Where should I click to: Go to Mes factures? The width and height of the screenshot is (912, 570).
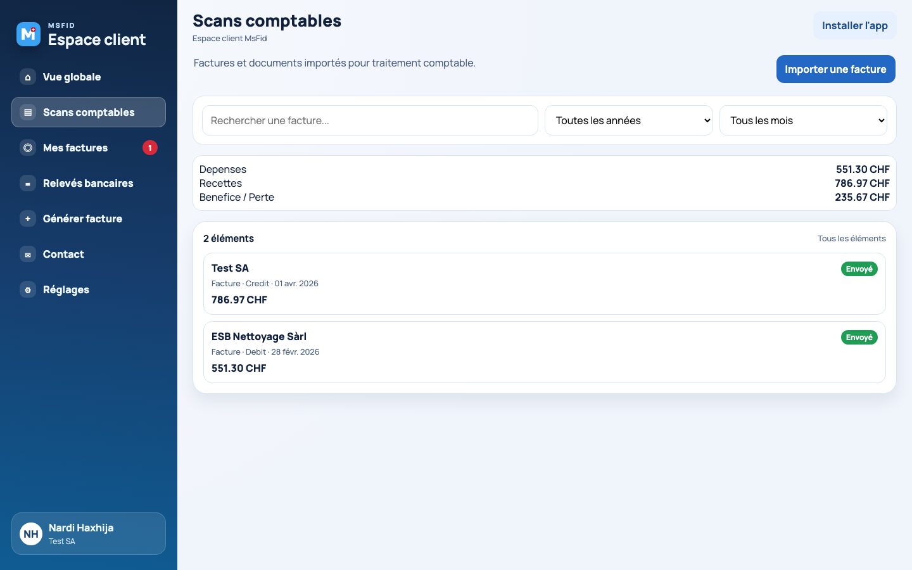(x=89, y=148)
